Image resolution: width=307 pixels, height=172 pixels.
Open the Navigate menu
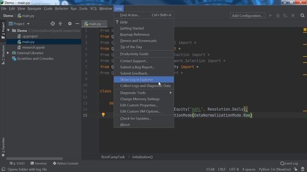pos(35,9)
